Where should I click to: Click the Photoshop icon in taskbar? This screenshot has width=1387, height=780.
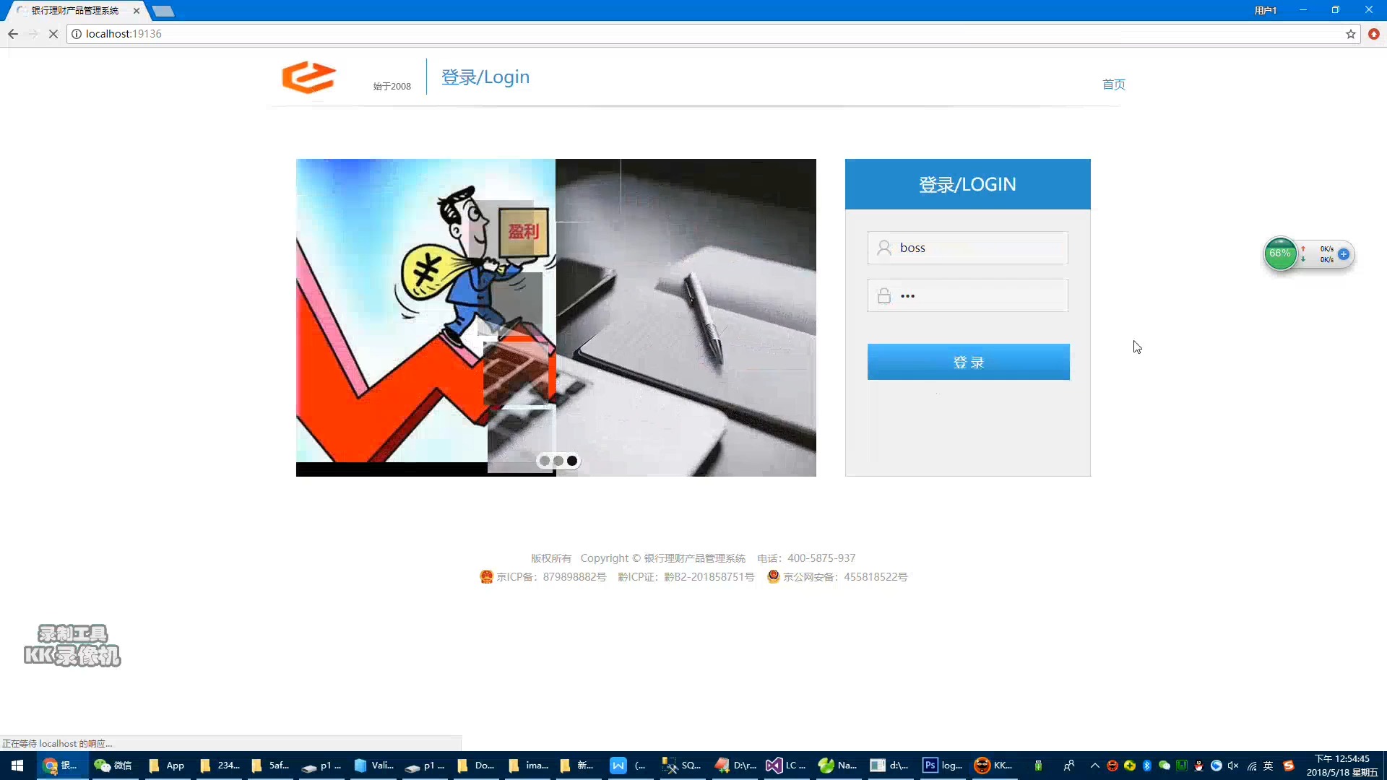930,765
